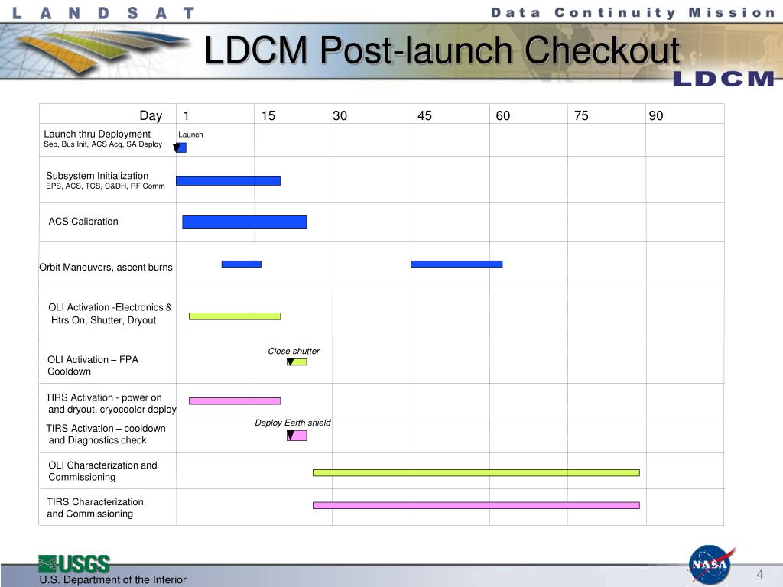Click the 'Deploy Earth shield' annotation text
This screenshot has width=783, height=587.
pyautogui.click(x=293, y=423)
